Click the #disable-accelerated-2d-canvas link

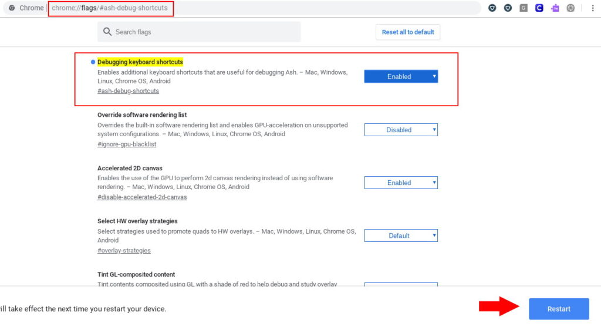pyautogui.click(x=142, y=197)
